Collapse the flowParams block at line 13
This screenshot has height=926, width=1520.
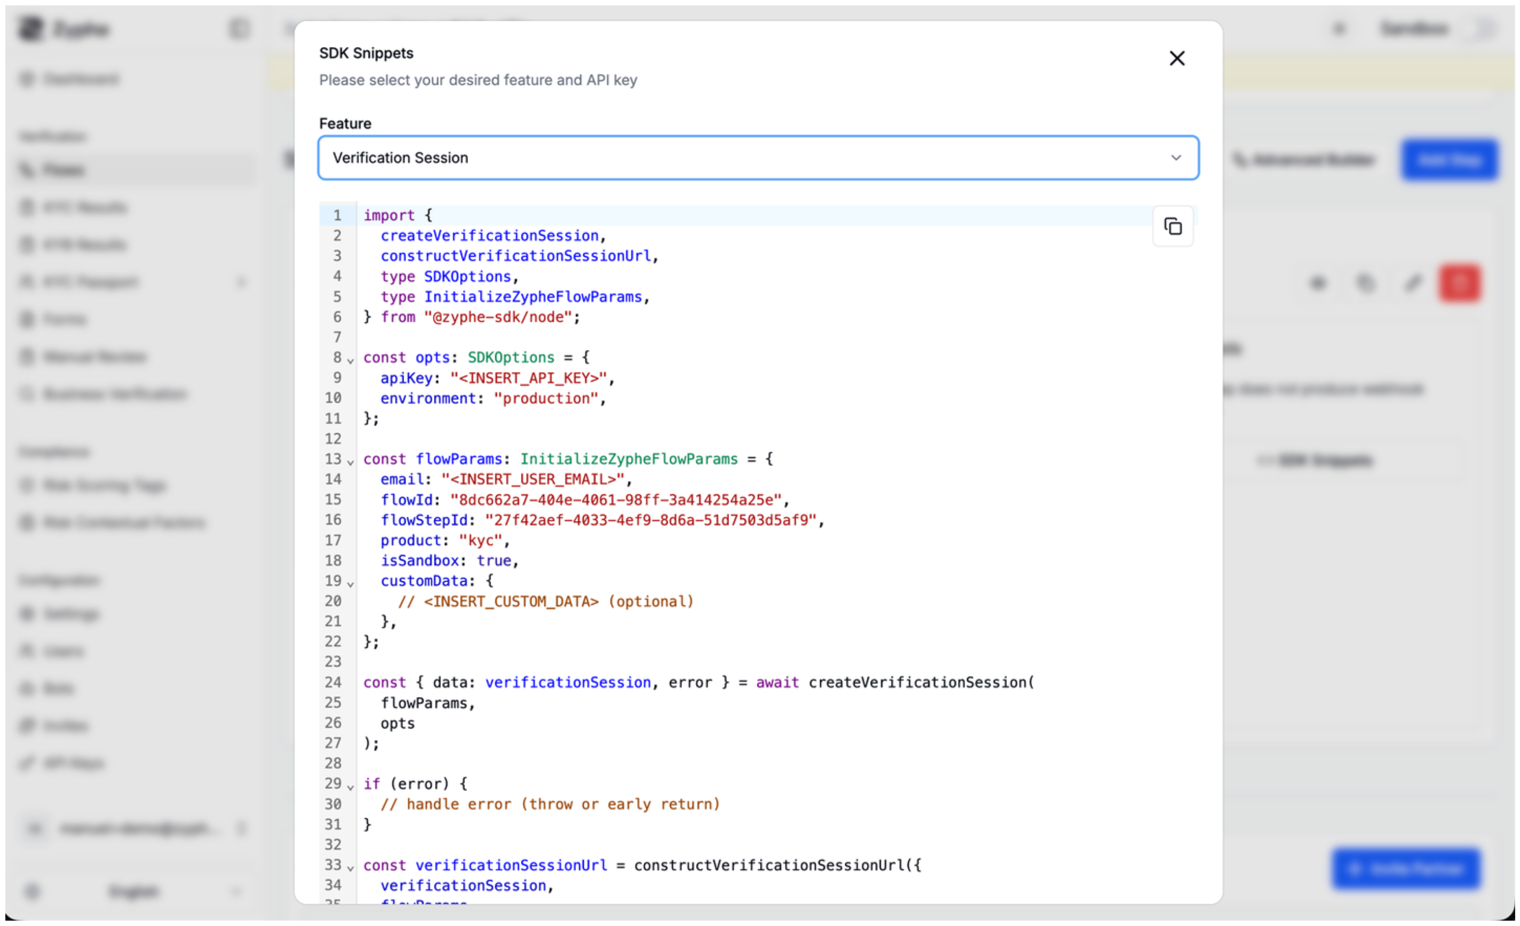(350, 462)
